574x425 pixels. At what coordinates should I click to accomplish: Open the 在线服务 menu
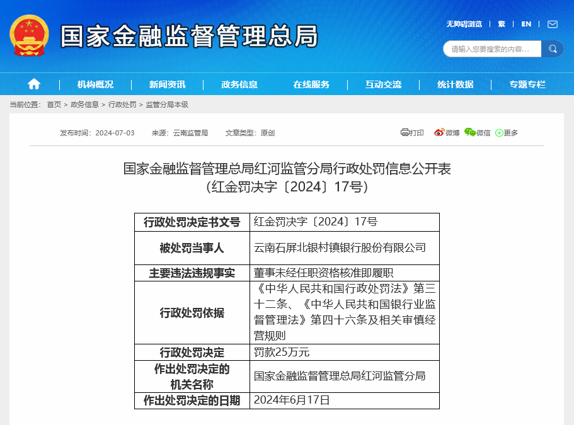point(311,84)
